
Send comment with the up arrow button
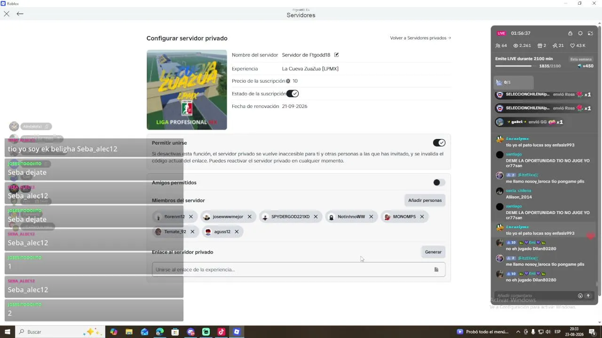point(588,296)
